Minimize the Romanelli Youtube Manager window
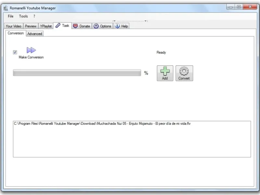Image resolution: width=260 pixels, height=195 pixels. [x=231, y=7]
